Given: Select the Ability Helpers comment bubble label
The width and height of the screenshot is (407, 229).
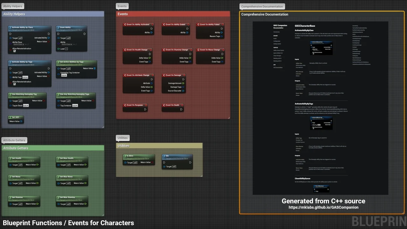Looking at the screenshot, I should 13,6.
